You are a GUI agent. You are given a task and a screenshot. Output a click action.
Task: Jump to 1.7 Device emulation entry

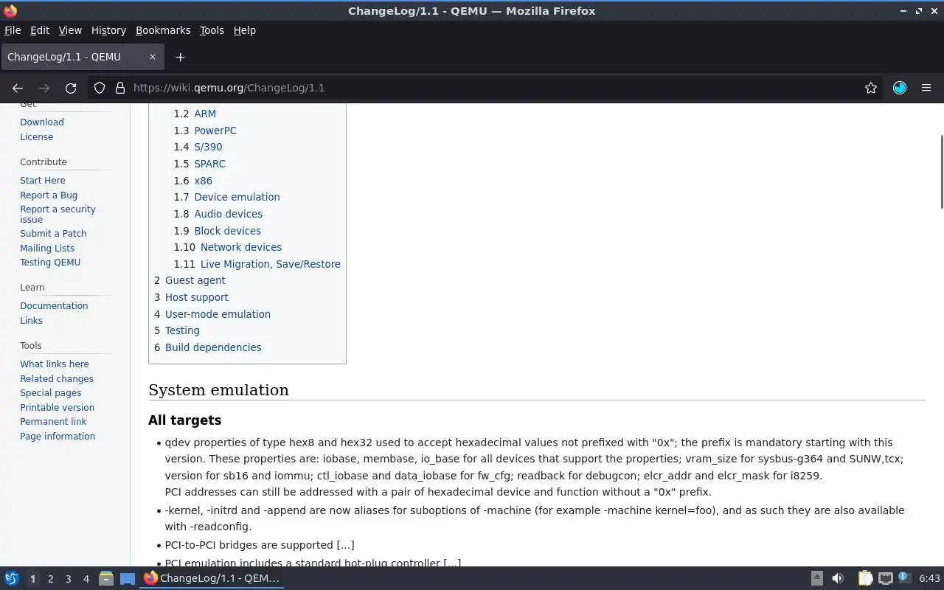227,197
